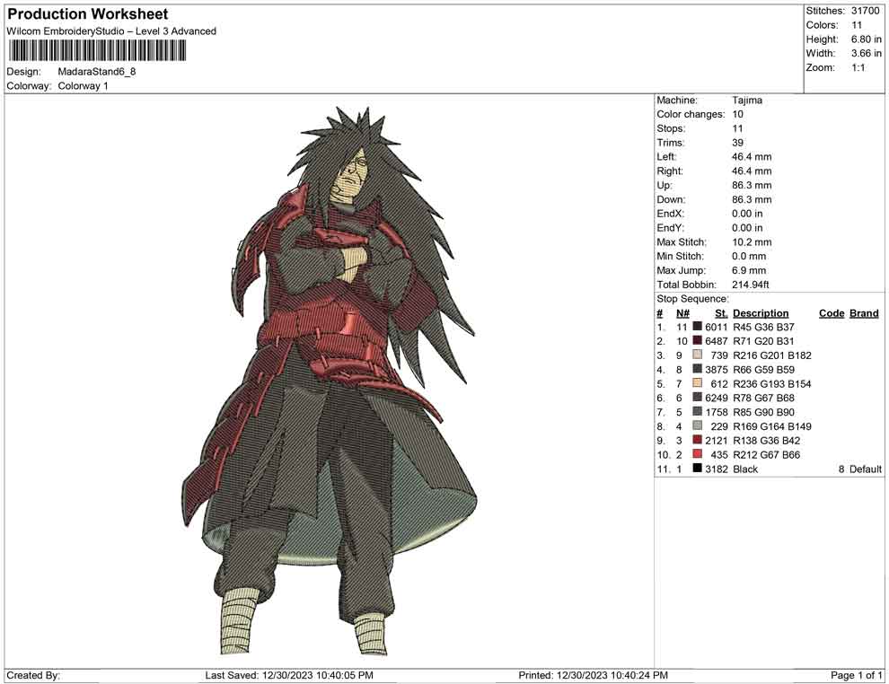Viewport: 889px width, 684px height.
Task: Select the Black color swatch
Action: (698, 468)
